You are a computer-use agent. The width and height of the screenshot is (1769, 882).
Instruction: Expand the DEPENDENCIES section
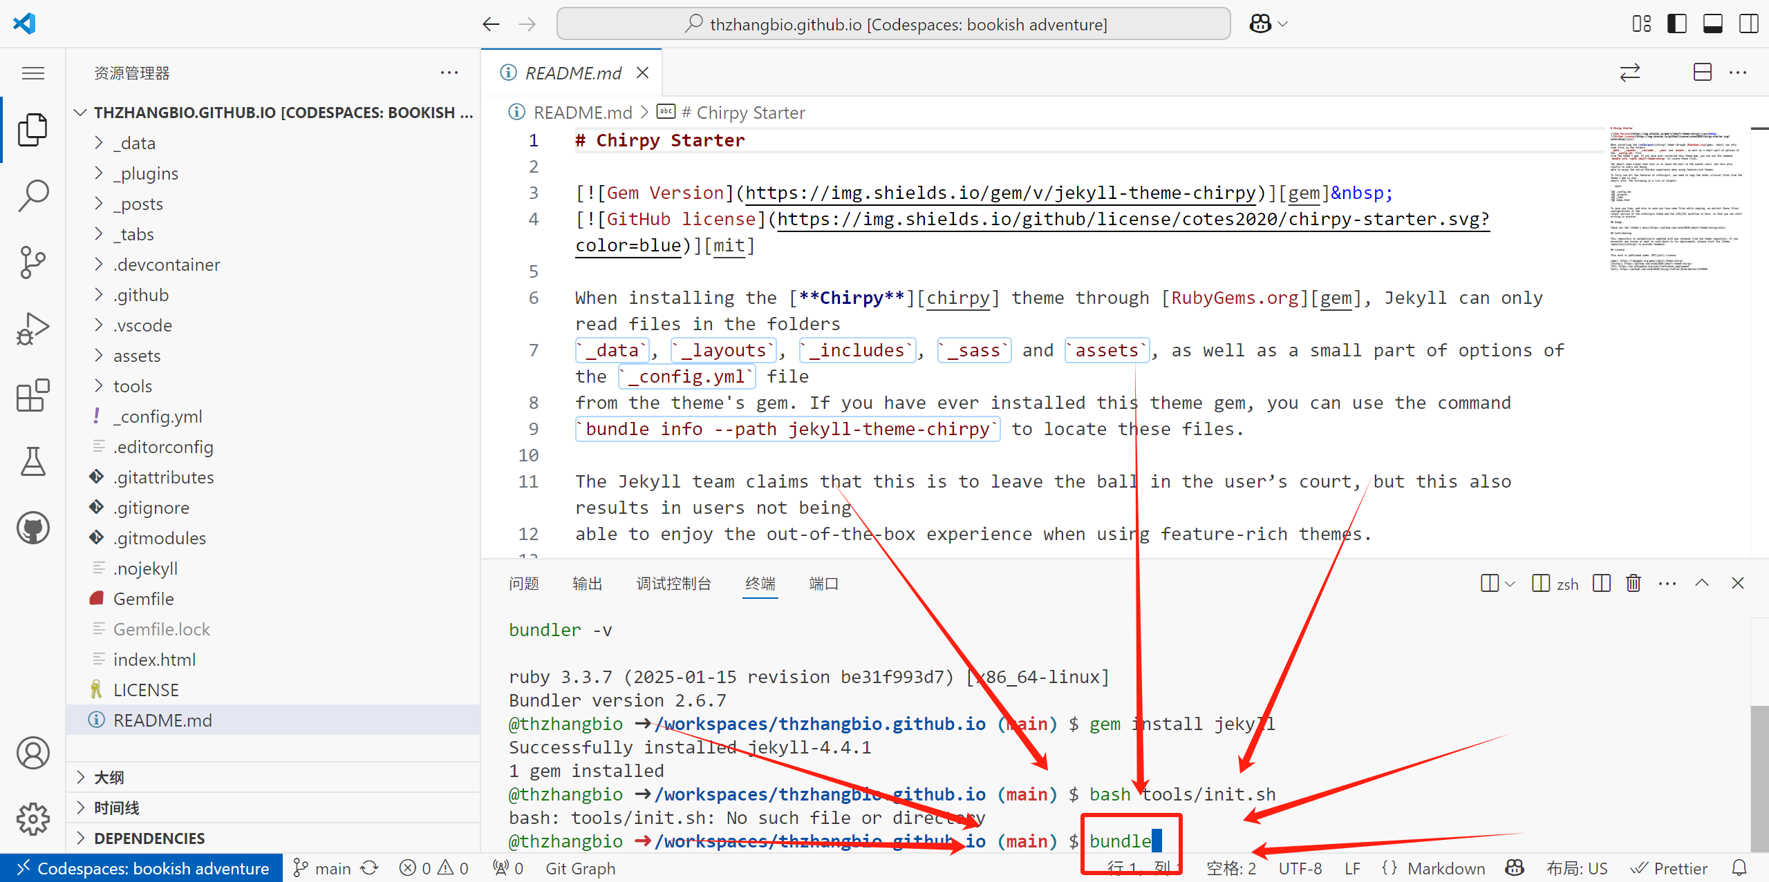click(x=149, y=838)
